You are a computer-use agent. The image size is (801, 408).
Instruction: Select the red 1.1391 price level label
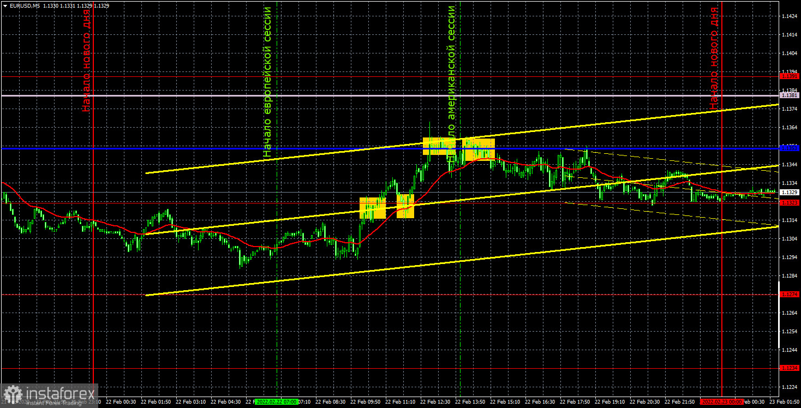tap(790, 76)
